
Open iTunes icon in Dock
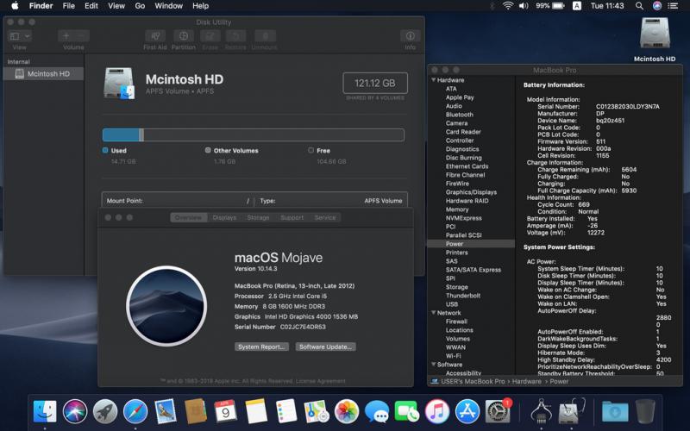pyautogui.click(x=437, y=412)
